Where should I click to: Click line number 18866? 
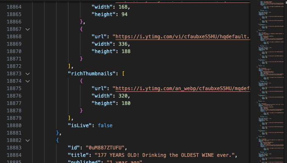point(14,22)
